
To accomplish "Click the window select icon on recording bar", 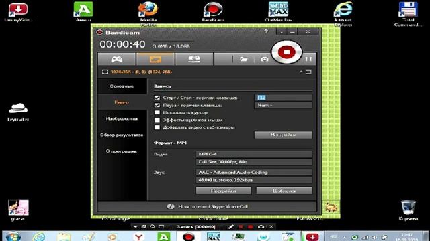I will [144, 226].
